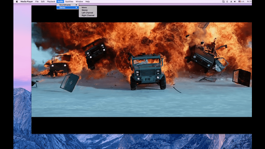Choose Left Channel audio output
Viewport: 265px width, 149px height.
click(x=87, y=13)
